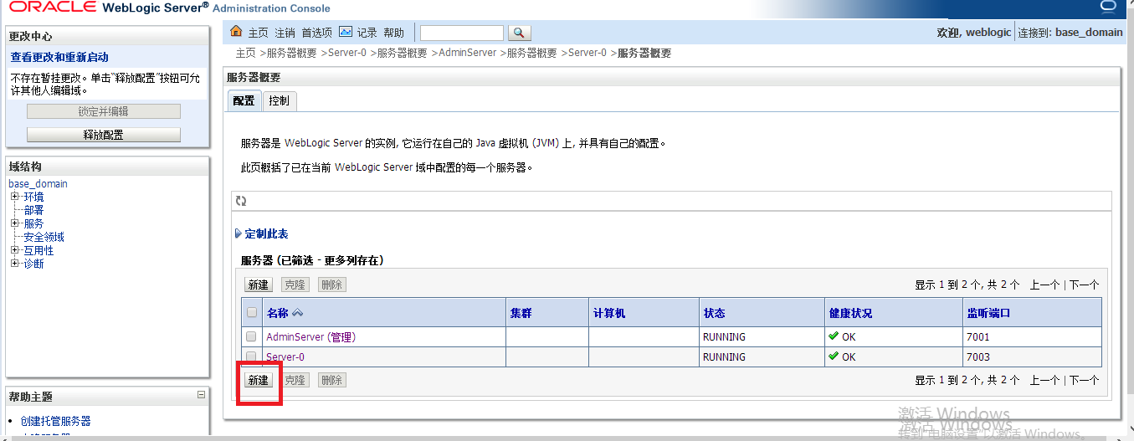Click the 记录 recording icon in toolbar
Image resolution: width=1134 pixels, height=441 pixels.
coord(346,32)
